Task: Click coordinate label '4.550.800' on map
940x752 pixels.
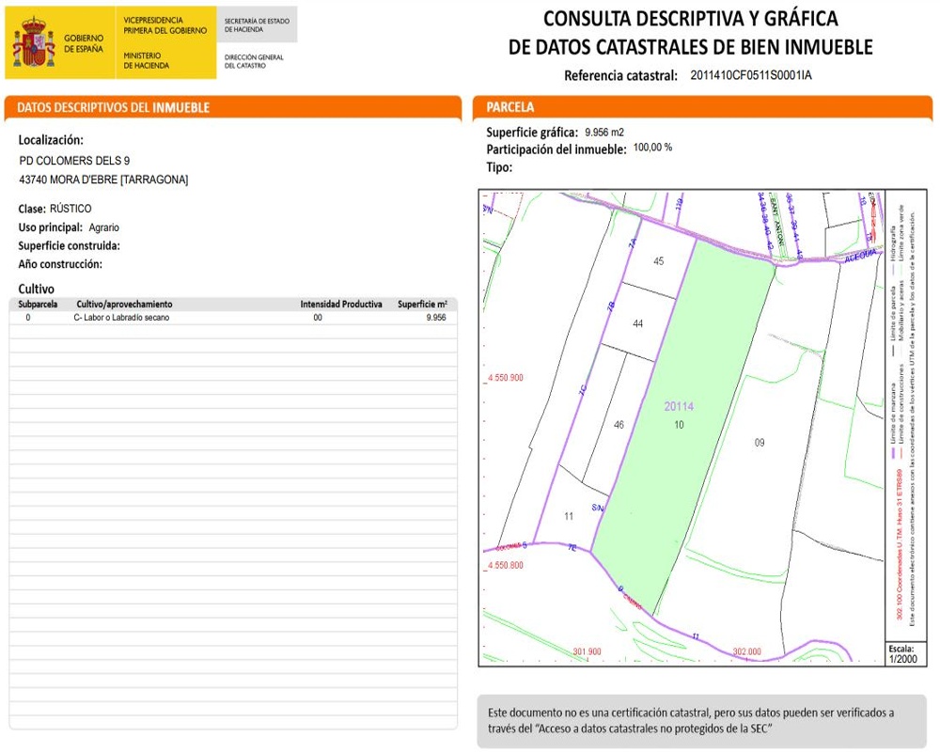Action: point(506,565)
